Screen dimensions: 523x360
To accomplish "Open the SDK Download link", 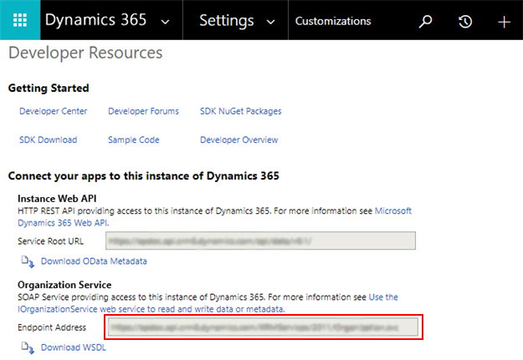I will click(48, 139).
